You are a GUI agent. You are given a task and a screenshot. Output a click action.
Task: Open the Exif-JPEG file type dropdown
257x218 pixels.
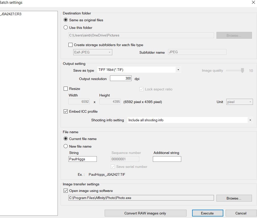pos(93,52)
